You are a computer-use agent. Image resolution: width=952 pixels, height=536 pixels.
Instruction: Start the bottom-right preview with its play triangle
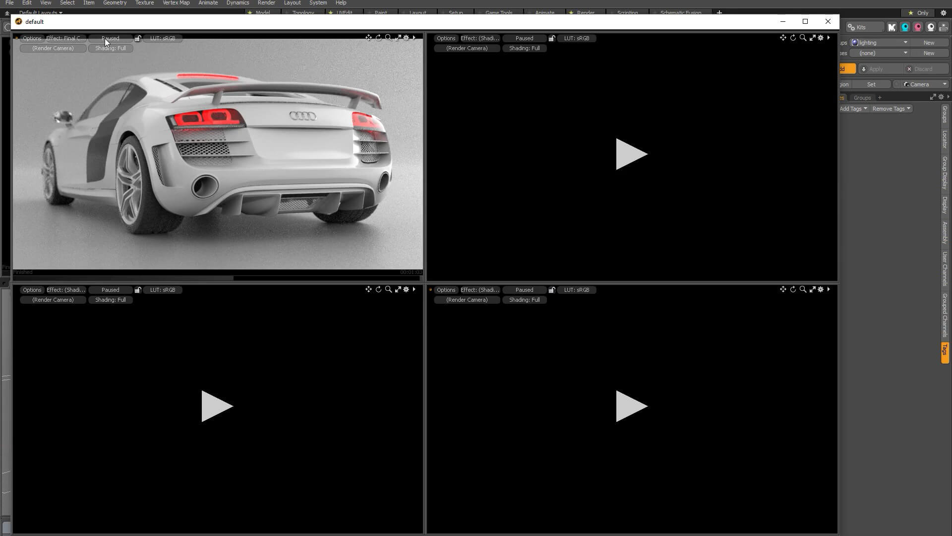click(x=631, y=406)
